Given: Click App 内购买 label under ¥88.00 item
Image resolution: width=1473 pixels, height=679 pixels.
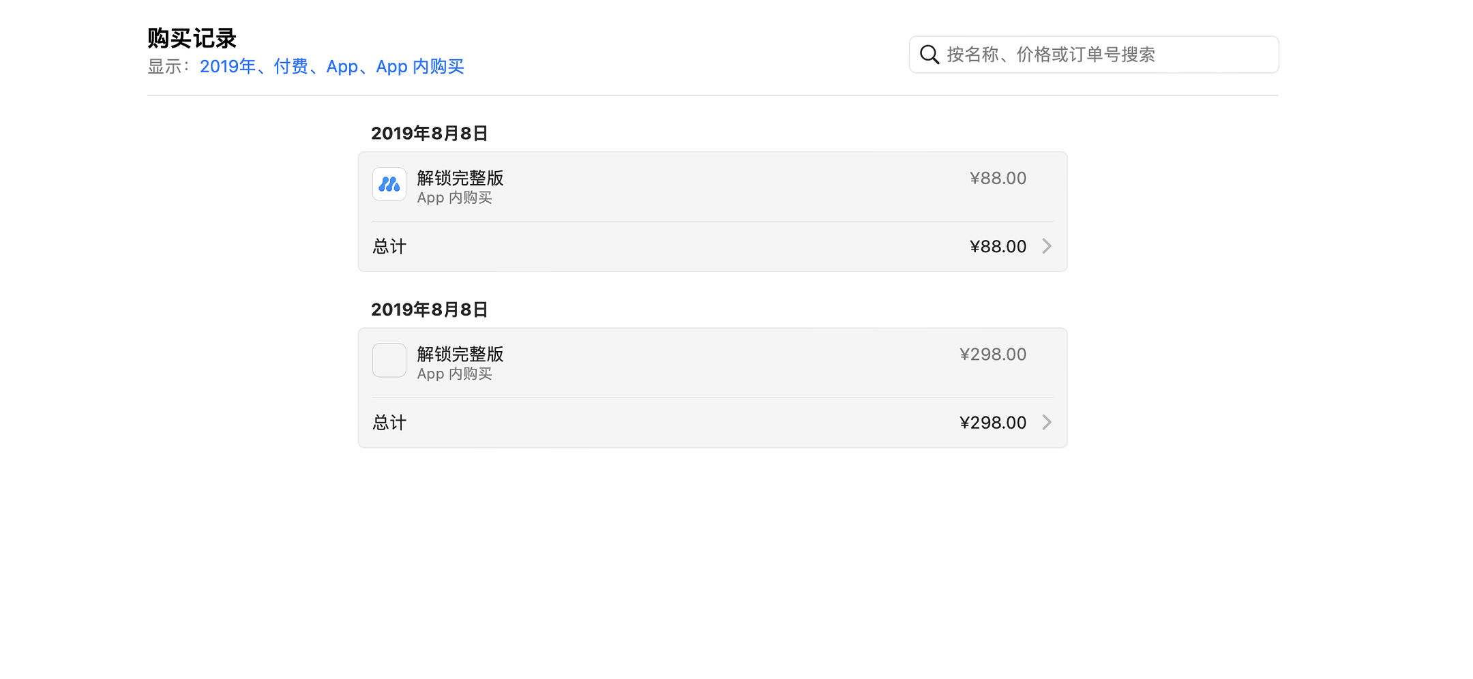Looking at the screenshot, I should pyautogui.click(x=454, y=198).
